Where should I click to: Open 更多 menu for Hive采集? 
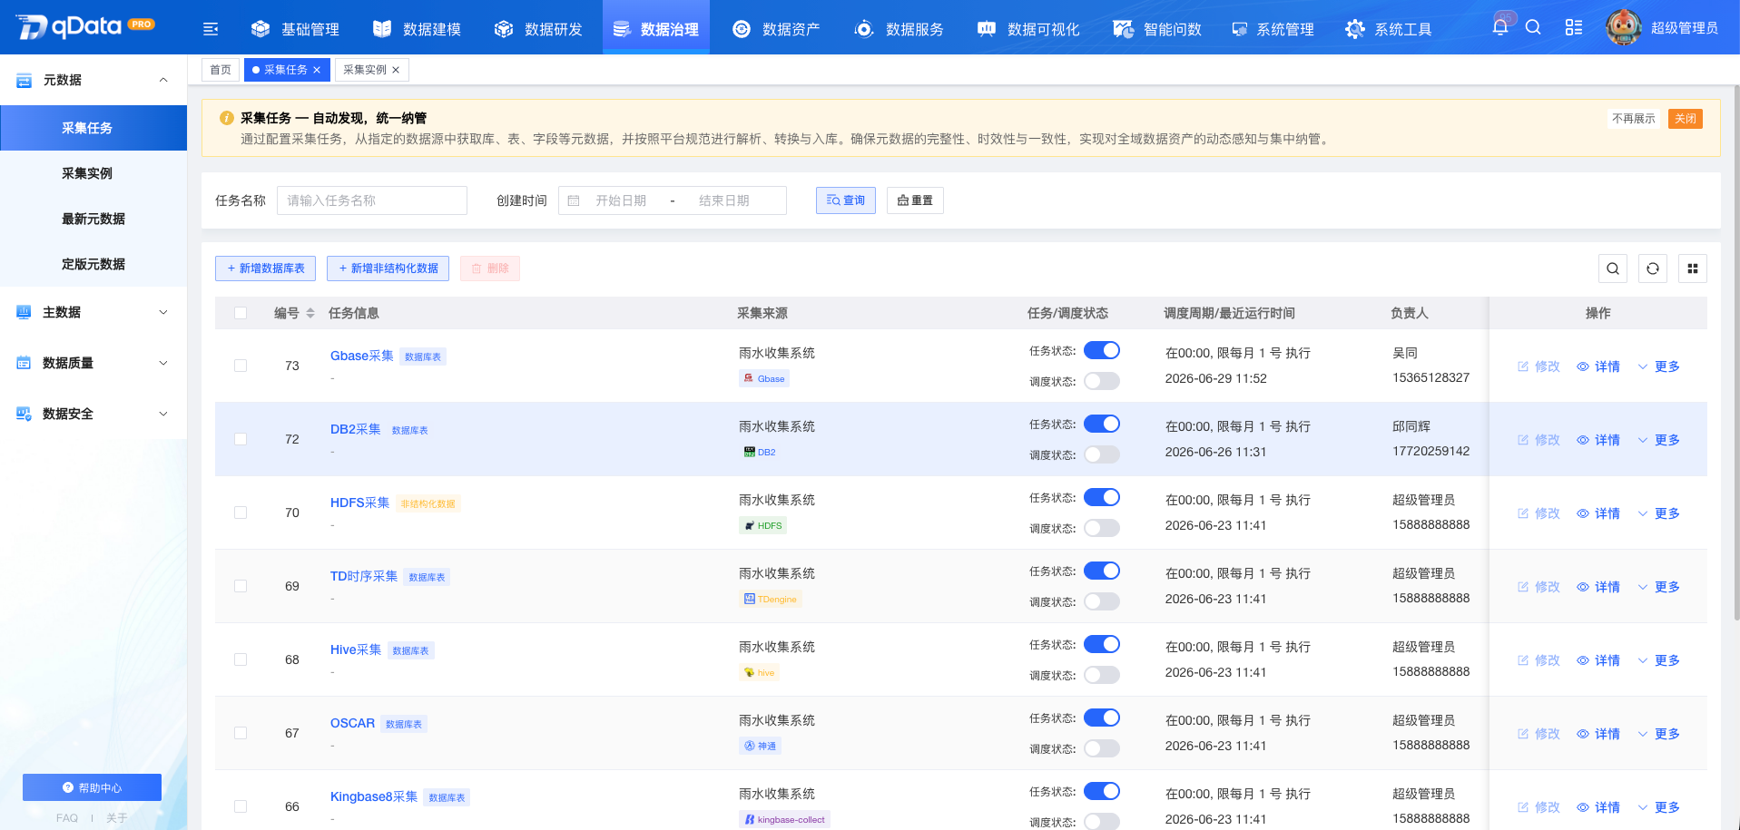[x=1658, y=660]
